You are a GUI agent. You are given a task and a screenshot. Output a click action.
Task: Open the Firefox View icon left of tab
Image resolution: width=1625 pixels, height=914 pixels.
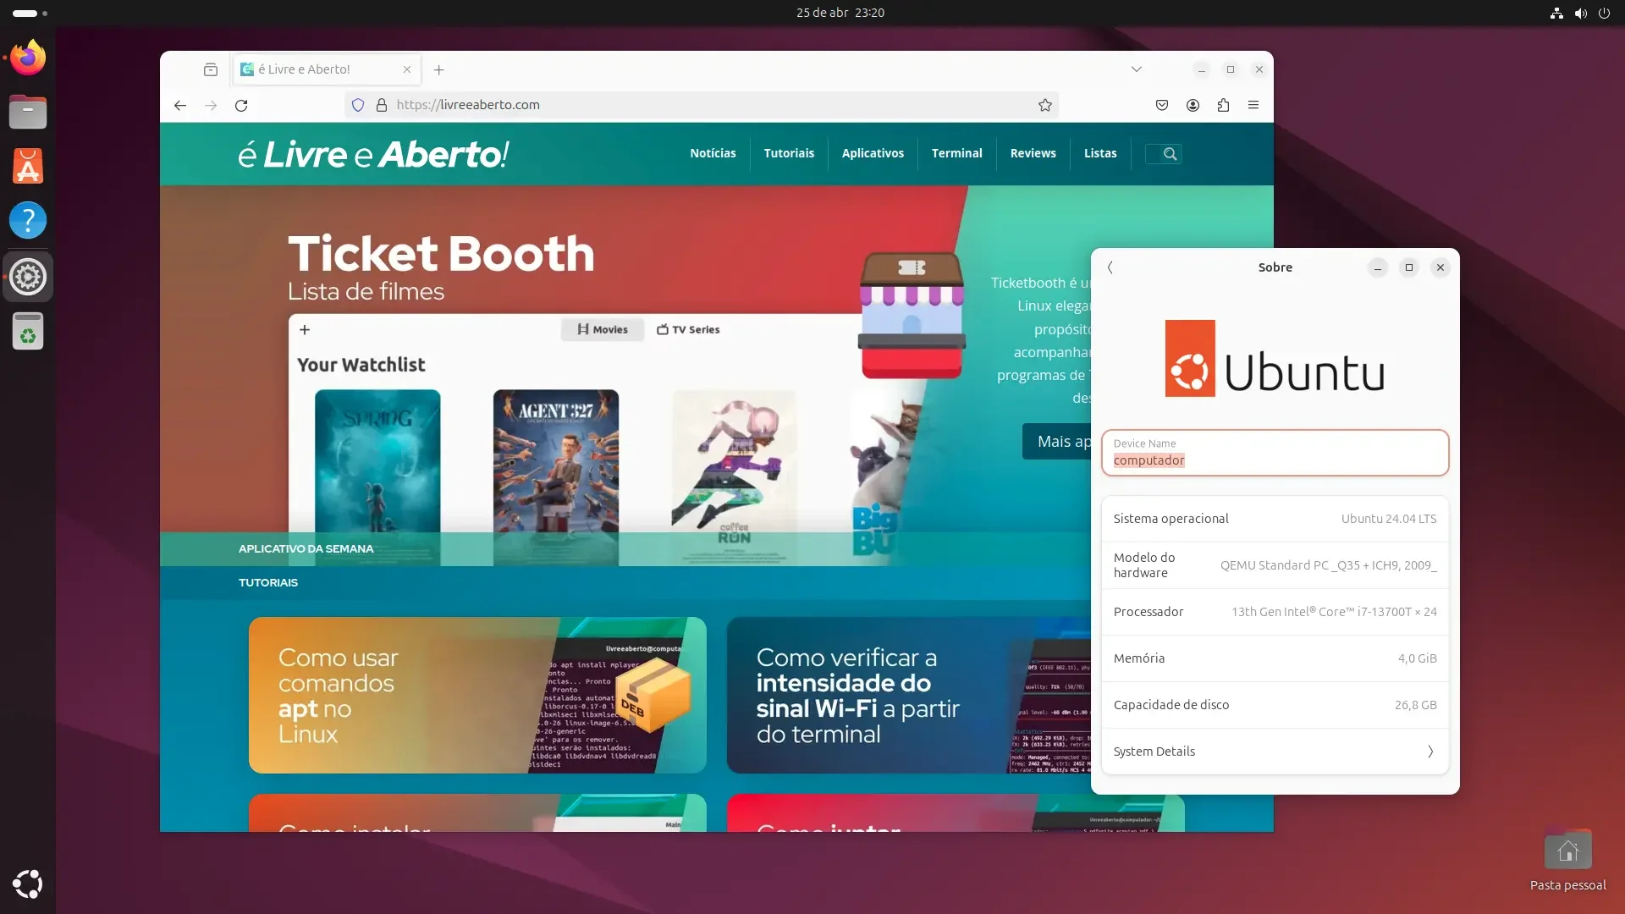click(211, 69)
